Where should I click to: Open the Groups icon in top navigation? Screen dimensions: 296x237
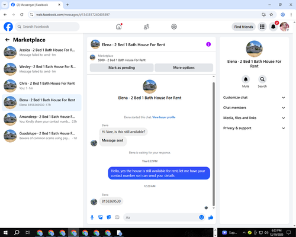[x=174, y=27]
